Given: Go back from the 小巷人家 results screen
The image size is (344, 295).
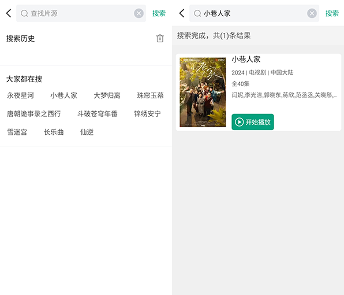Looking at the screenshot, I should (182, 13).
